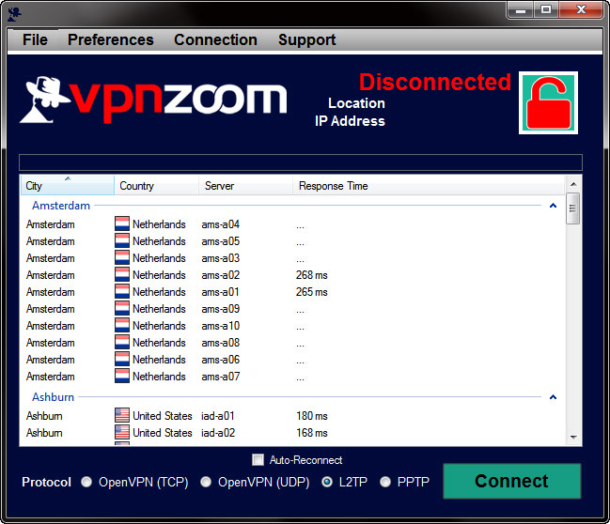610x524 pixels.
Task: Click the app icon in title bar
Action: point(14,14)
